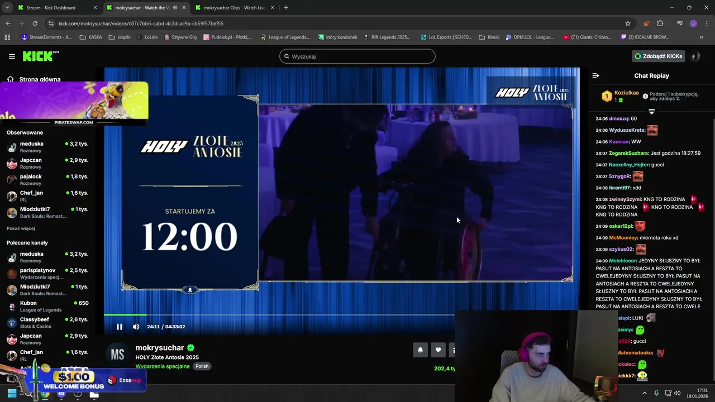The width and height of the screenshot is (715, 402).
Task: Switch to the Stream - Kick Dashboard tab
Action: (57, 7)
